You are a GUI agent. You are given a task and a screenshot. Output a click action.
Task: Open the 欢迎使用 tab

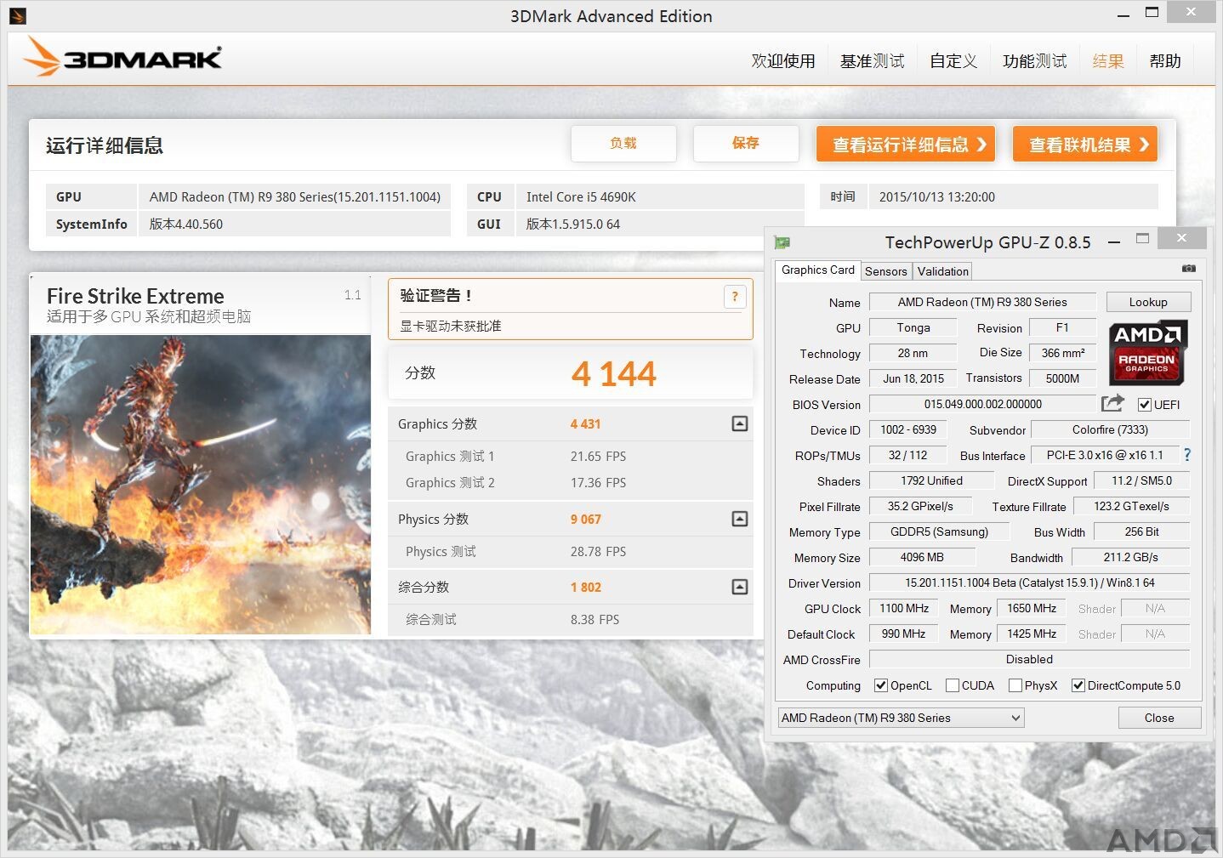tap(783, 61)
